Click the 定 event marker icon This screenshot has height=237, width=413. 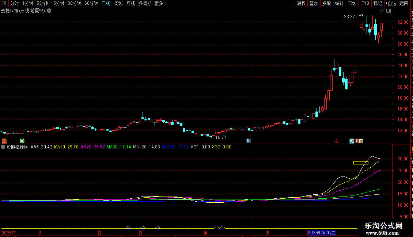[x=4, y=141]
